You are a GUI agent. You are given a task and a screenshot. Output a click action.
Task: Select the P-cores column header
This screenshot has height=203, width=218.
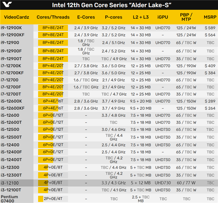[113, 17]
